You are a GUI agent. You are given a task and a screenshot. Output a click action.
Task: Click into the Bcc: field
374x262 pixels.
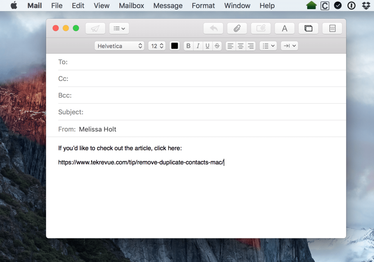coord(202,95)
